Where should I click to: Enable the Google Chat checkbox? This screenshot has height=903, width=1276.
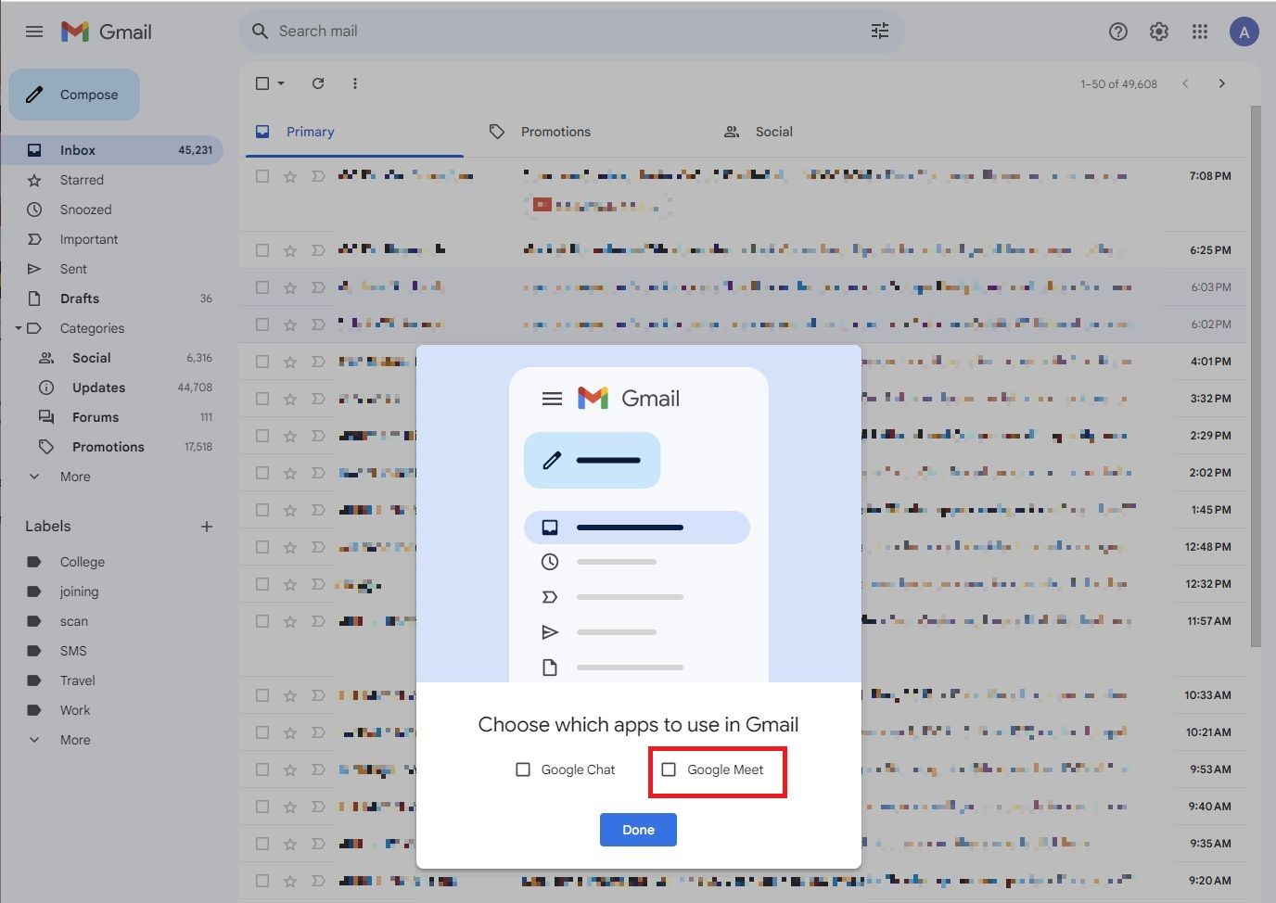click(523, 769)
